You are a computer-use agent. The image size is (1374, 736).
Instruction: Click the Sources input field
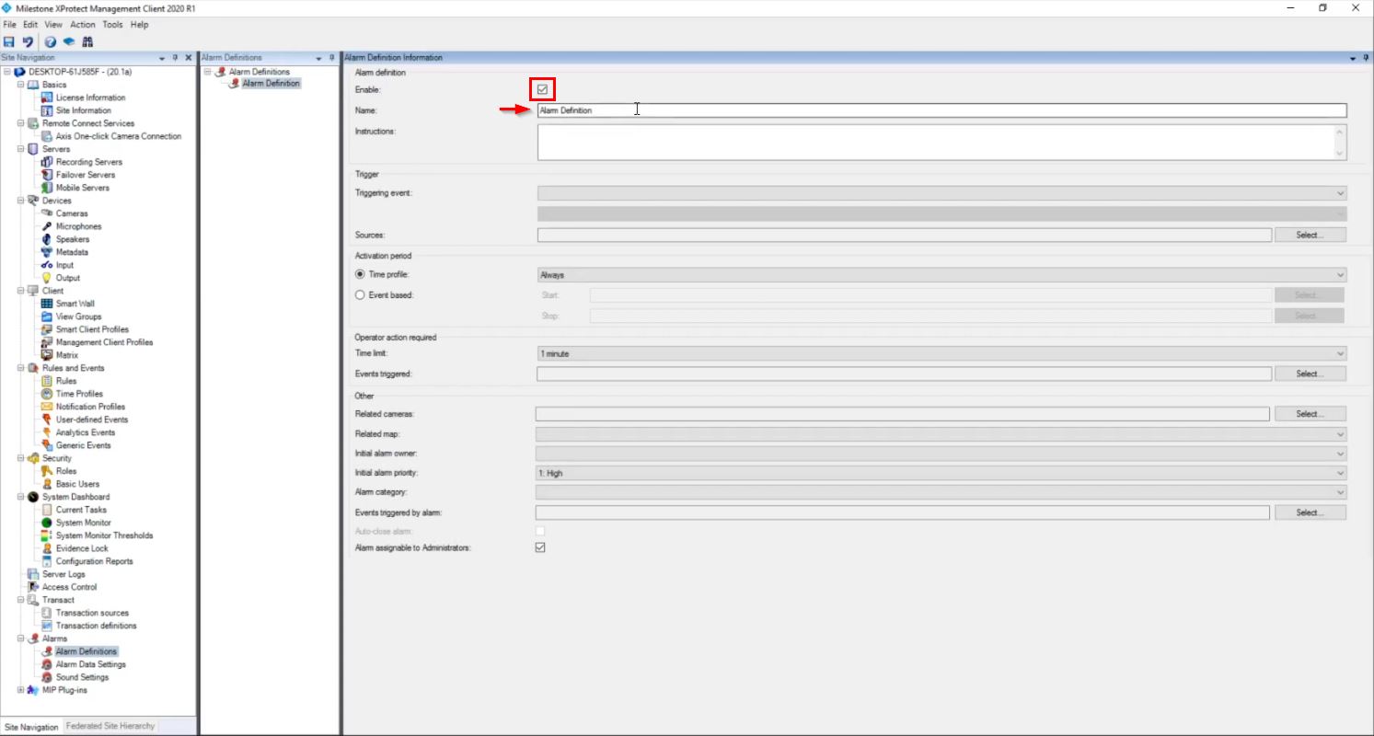tap(905, 236)
